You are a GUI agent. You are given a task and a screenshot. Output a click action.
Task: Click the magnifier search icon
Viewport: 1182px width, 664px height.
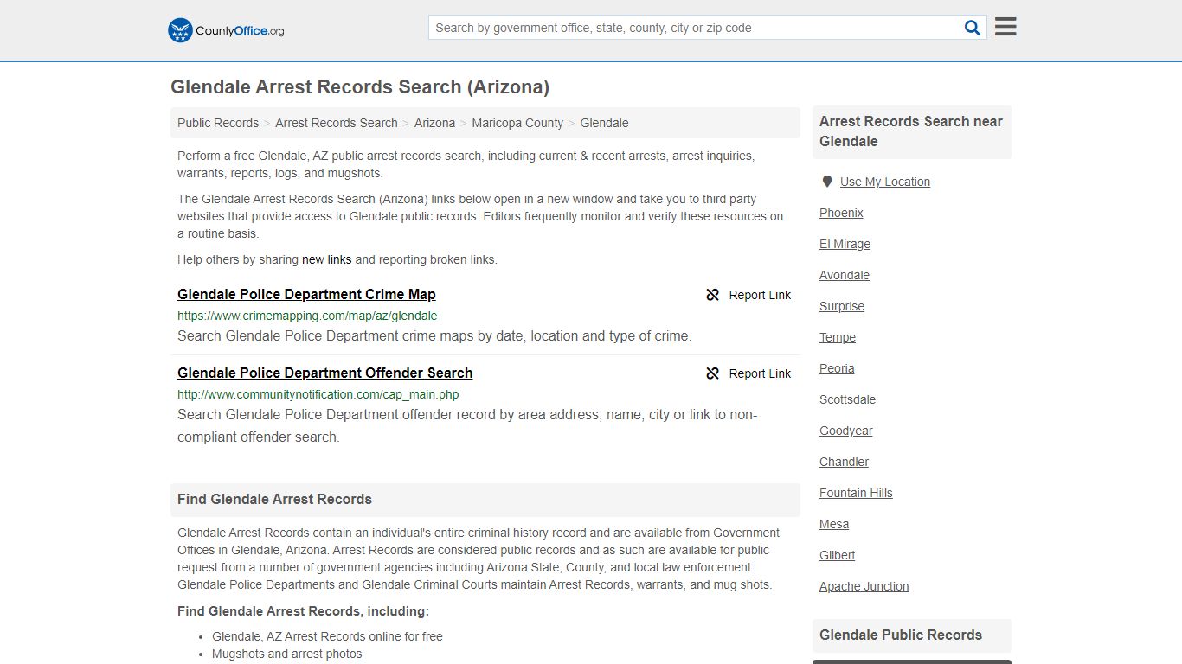click(x=973, y=28)
